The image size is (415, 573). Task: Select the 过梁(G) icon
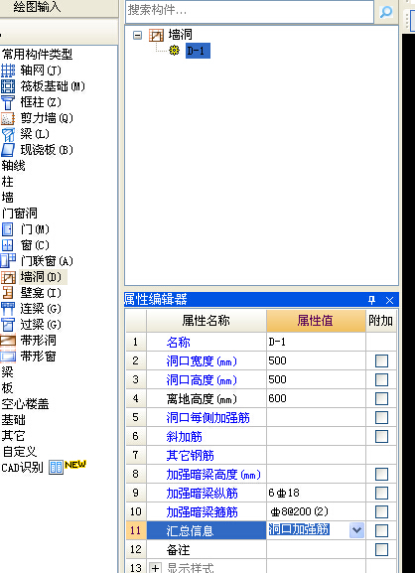[8, 325]
